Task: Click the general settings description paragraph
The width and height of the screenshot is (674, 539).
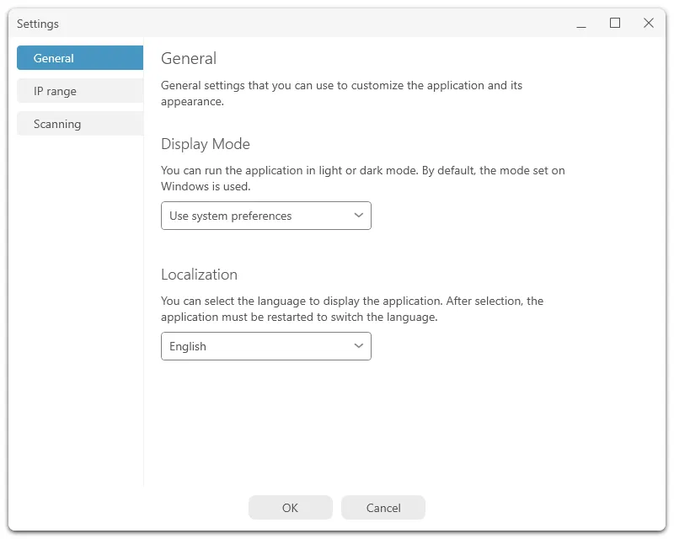Action: click(x=341, y=93)
